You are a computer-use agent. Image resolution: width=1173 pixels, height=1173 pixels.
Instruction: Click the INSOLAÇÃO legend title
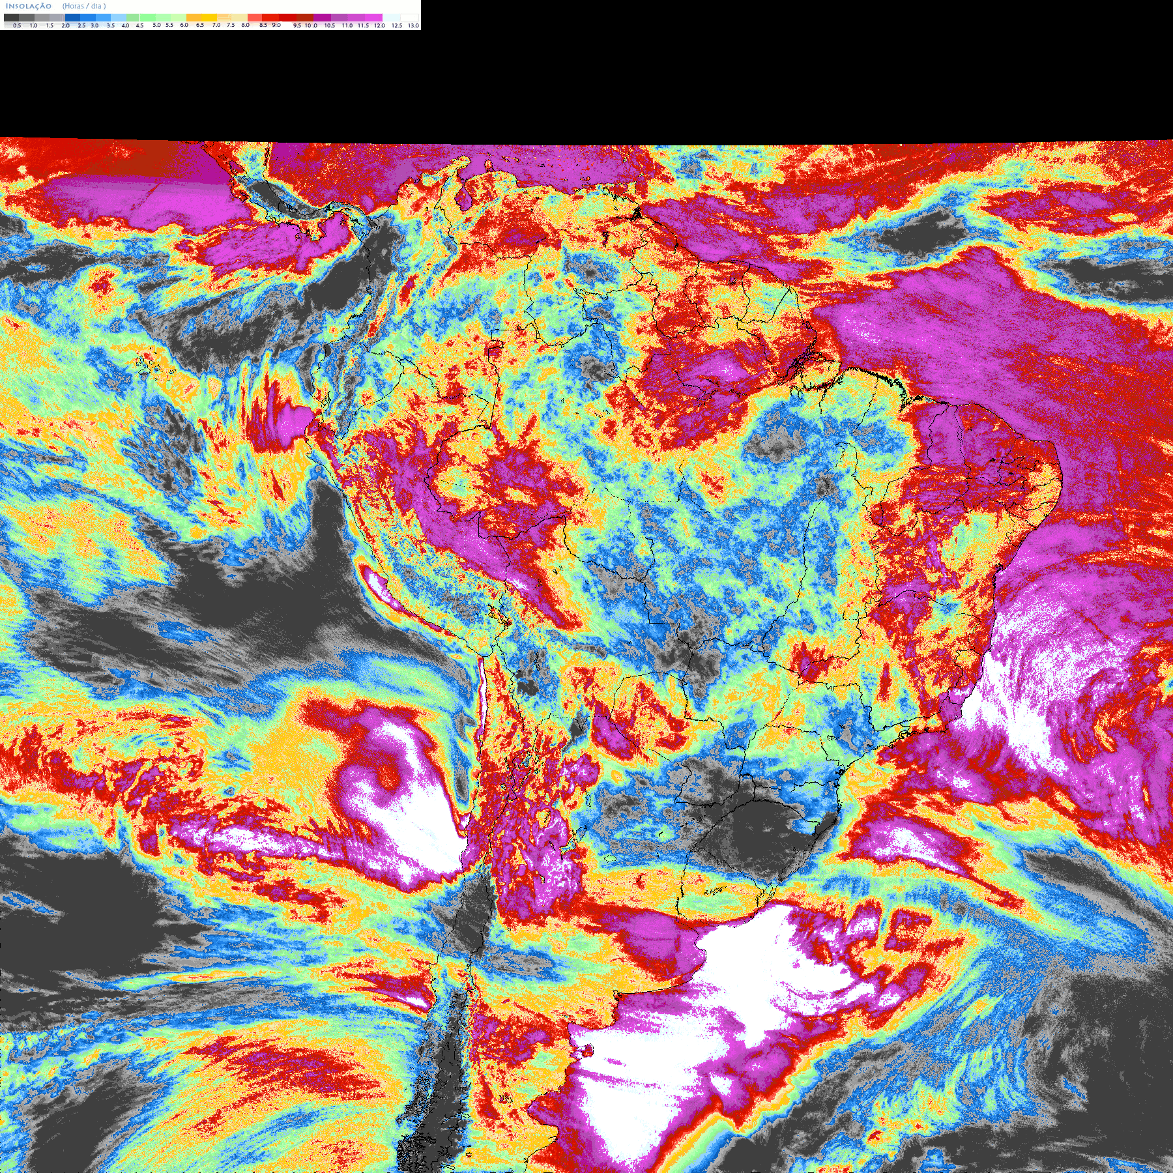[x=29, y=6]
